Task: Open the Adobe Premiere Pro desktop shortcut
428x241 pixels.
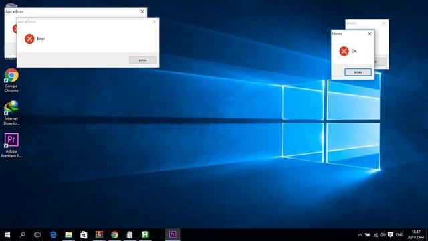Action: point(11,145)
